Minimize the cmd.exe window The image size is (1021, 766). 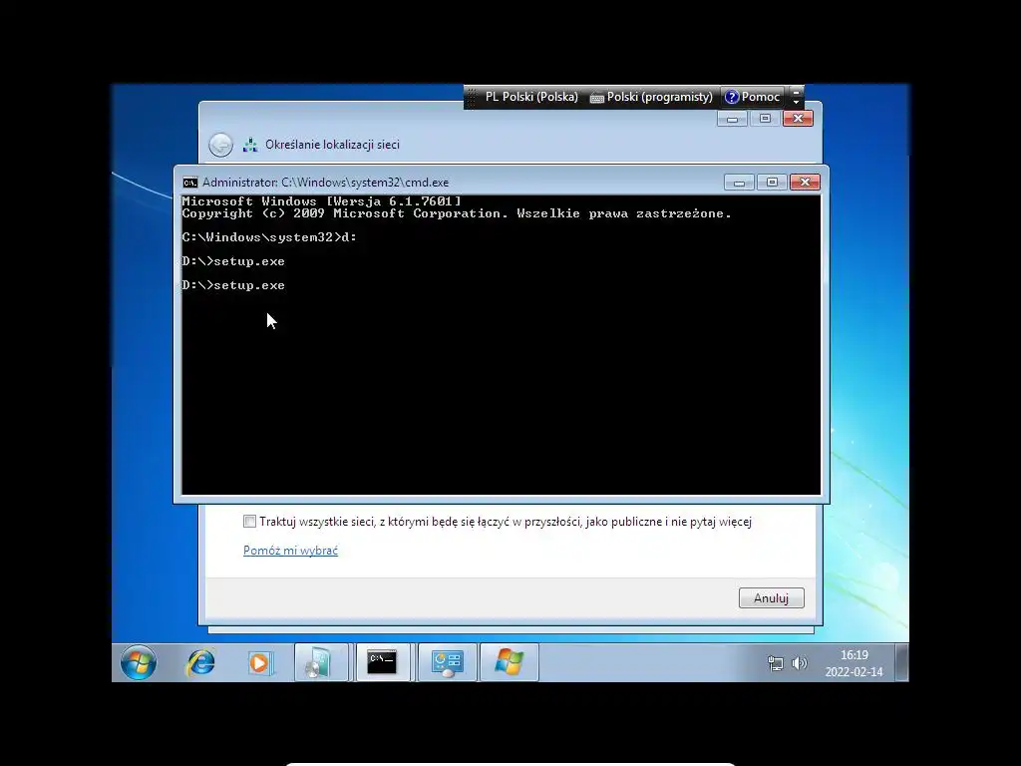[739, 183]
